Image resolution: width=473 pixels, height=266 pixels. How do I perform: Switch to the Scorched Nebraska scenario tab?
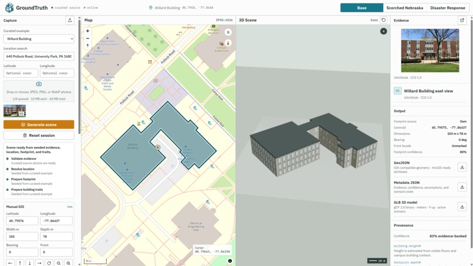point(404,8)
